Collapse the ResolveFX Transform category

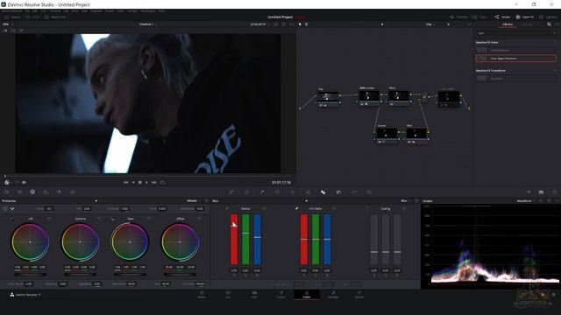[555, 70]
